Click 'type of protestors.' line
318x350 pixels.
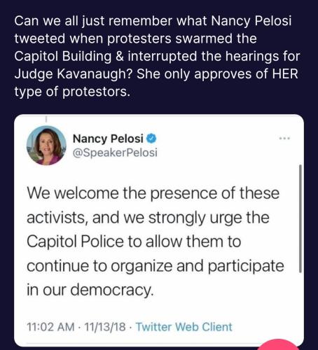pos(72,92)
